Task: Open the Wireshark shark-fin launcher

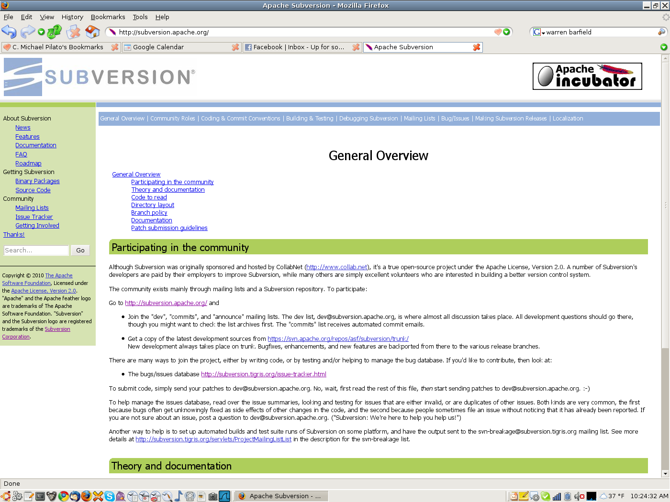Action: [x=224, y=496]
